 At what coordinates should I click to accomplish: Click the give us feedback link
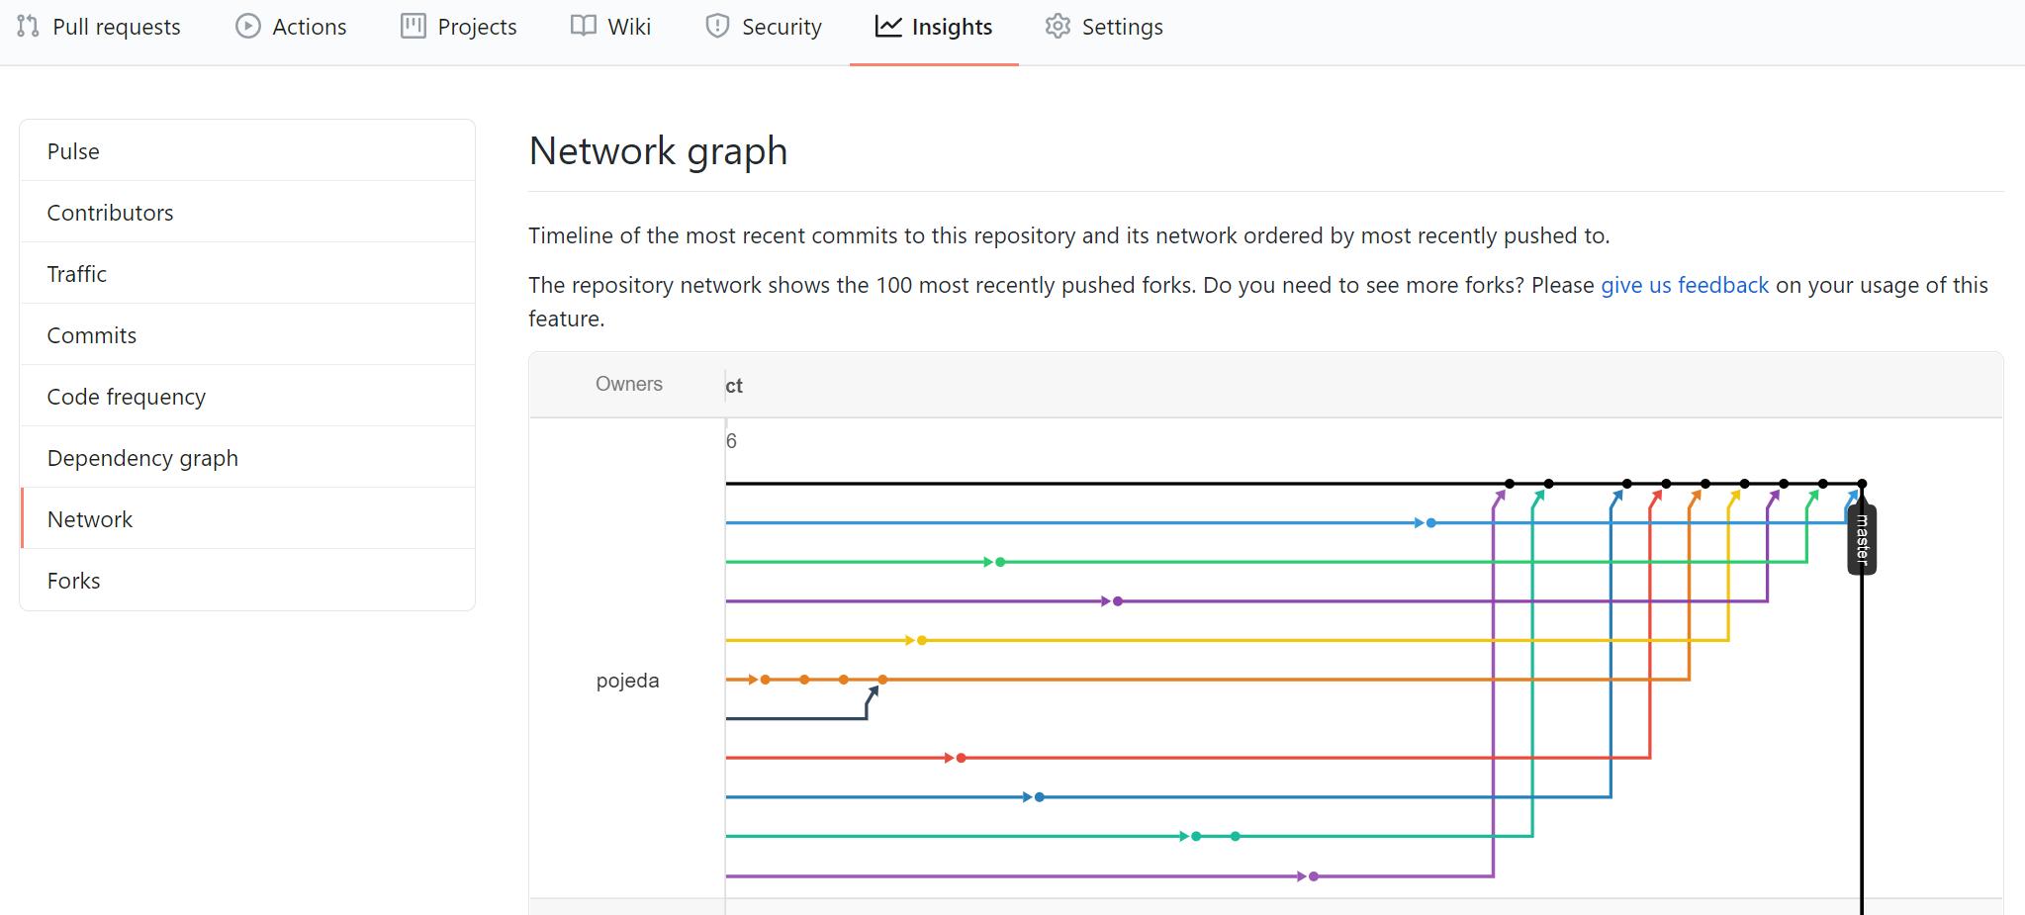1684,285
